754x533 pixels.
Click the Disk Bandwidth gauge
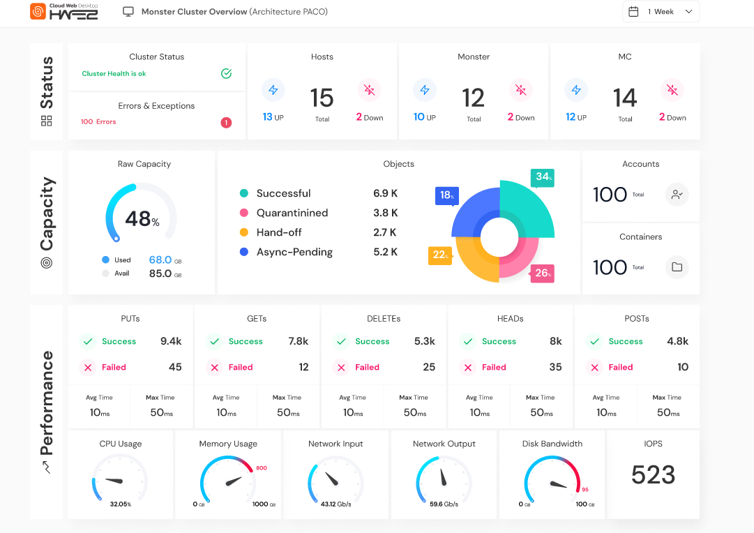pyautogui.click(x=552, y=478)
